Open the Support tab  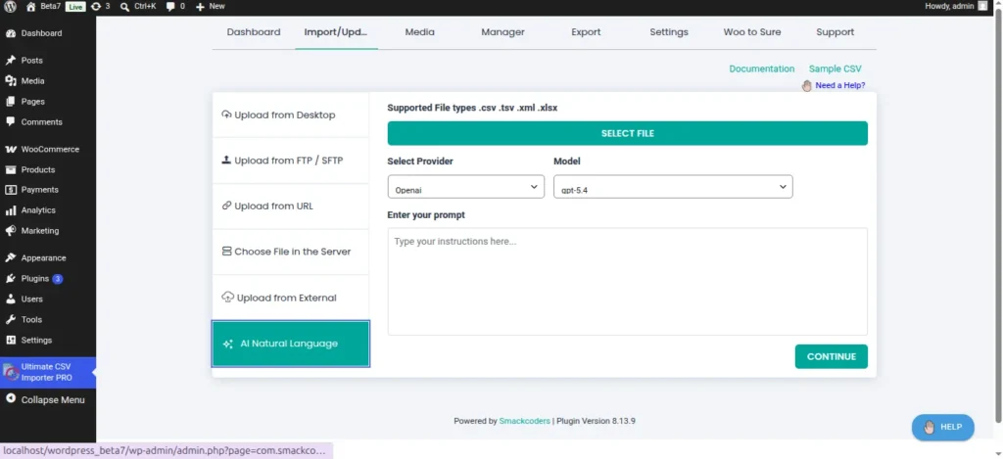click(835, 32)
